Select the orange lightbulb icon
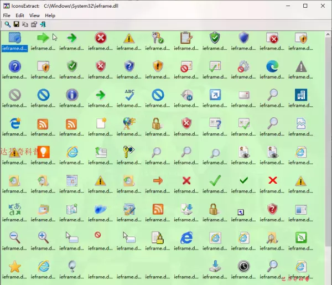Screen dimensions: 332x285 [x=43, y=152]
